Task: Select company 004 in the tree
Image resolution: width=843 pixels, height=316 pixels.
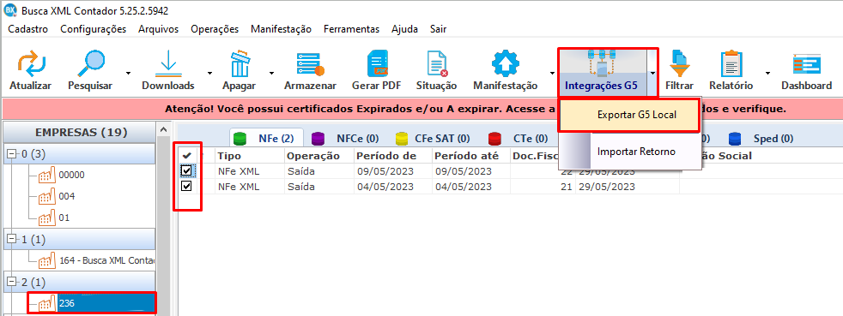Action: pyautogui.click(x=67, y=196)
